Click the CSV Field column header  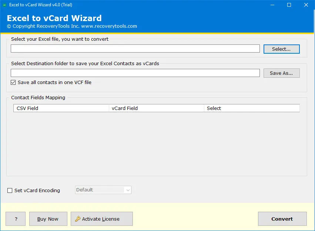point(61,108)
